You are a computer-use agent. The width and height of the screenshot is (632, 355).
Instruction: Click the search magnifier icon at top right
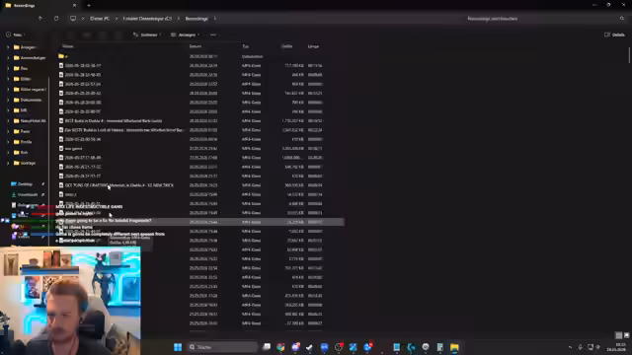click(622, 19)
